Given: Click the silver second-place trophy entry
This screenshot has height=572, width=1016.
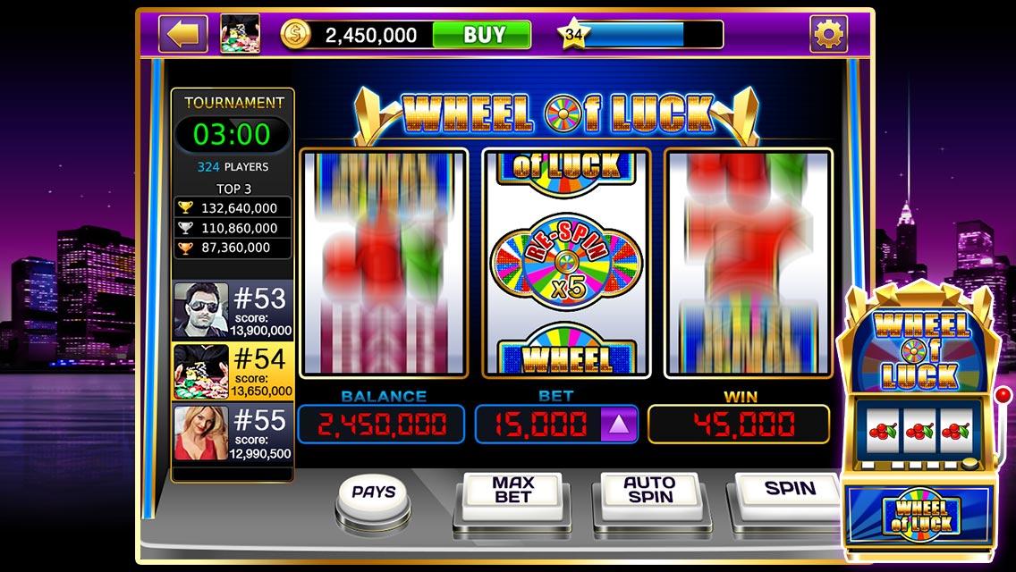Looking at the screenshot, I should tap(233, 228).
